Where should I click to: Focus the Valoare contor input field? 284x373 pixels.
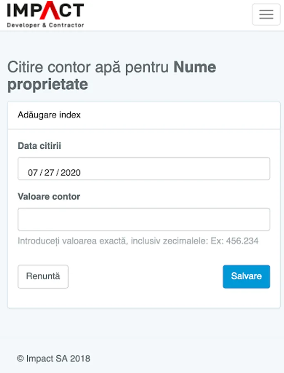coord(143,219)
